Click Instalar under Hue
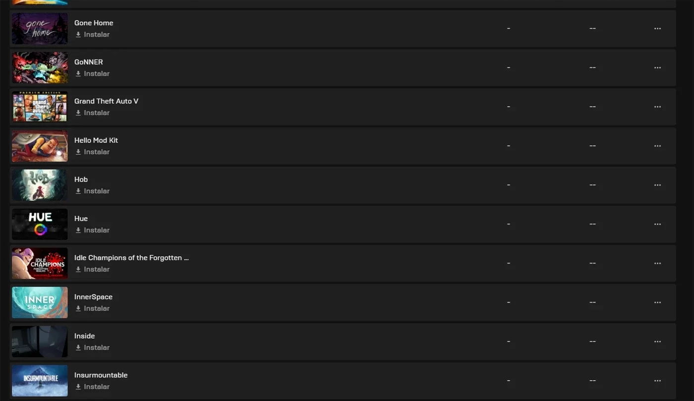 click(92, 230)
